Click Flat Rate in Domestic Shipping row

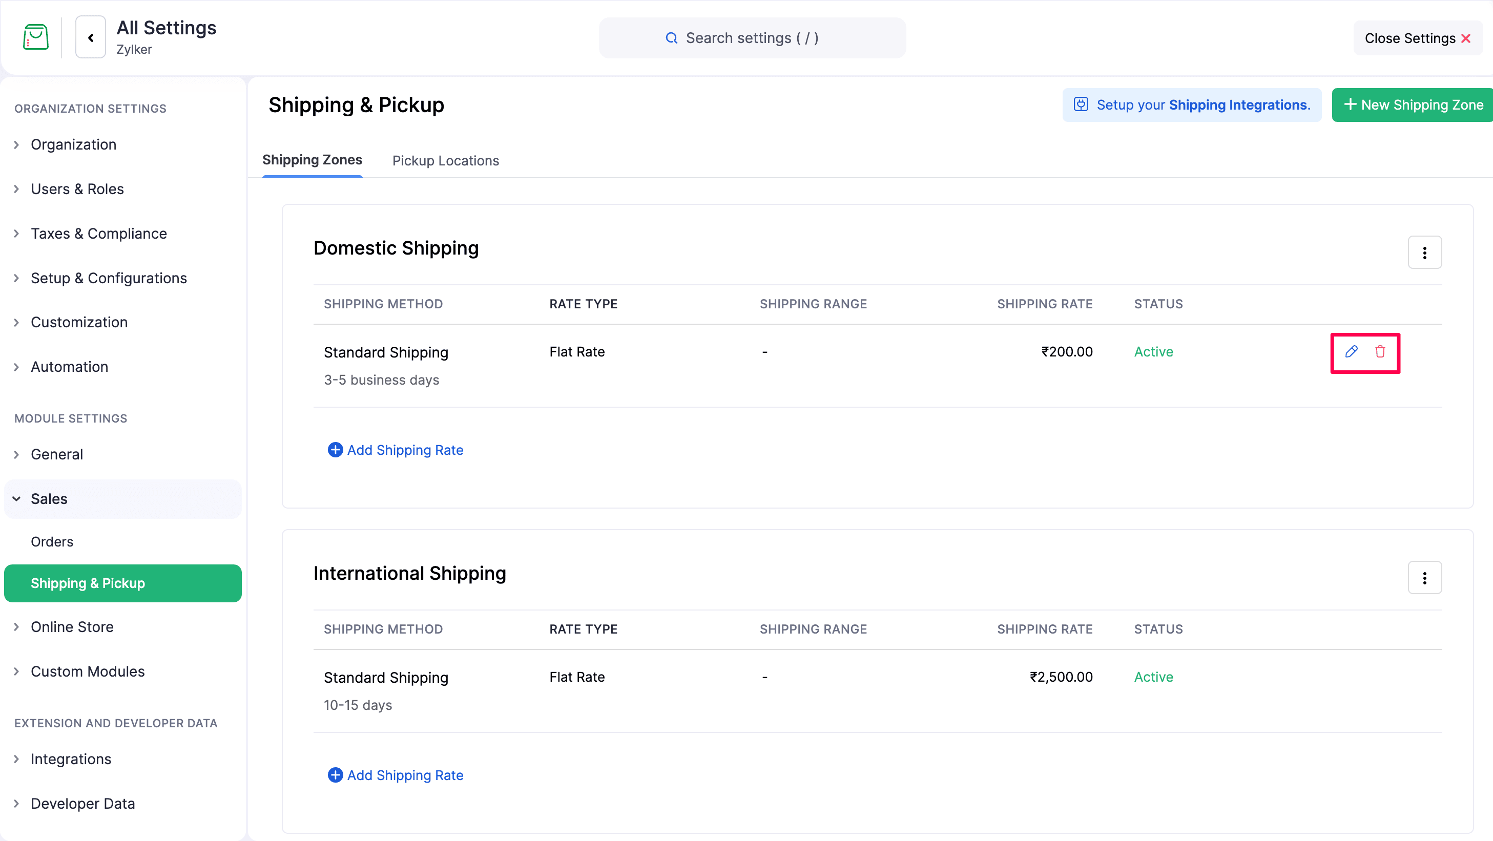(577, 351)
